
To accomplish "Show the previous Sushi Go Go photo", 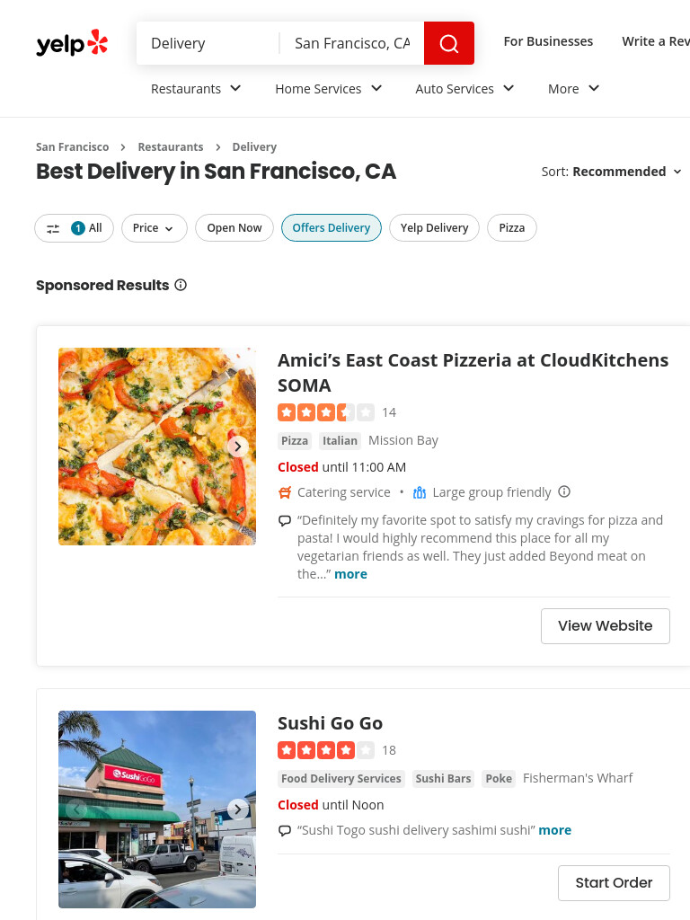I will [76, 809].
